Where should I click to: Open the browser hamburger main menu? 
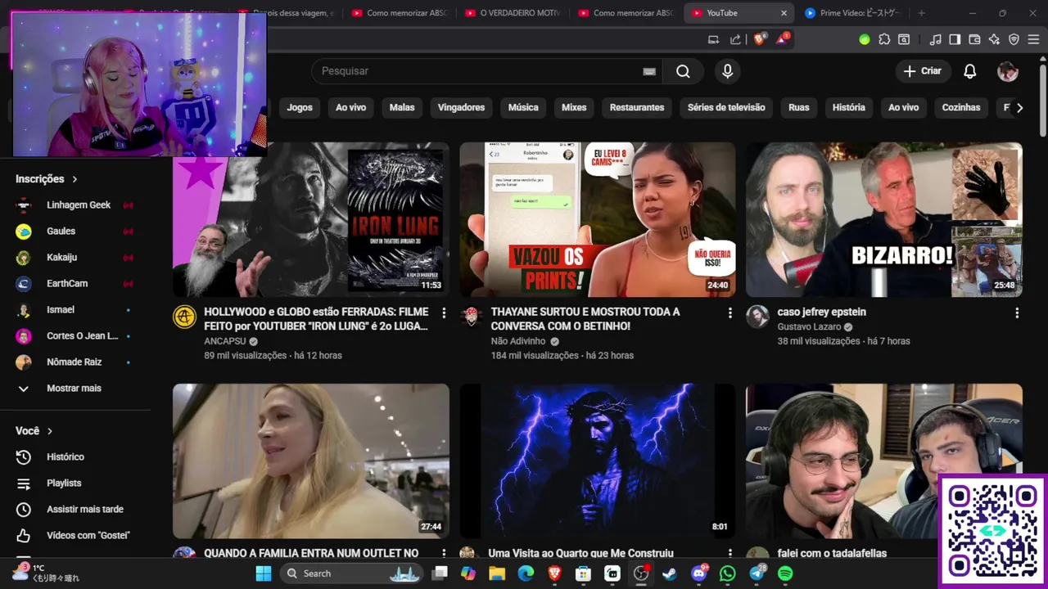[1033, 39]
